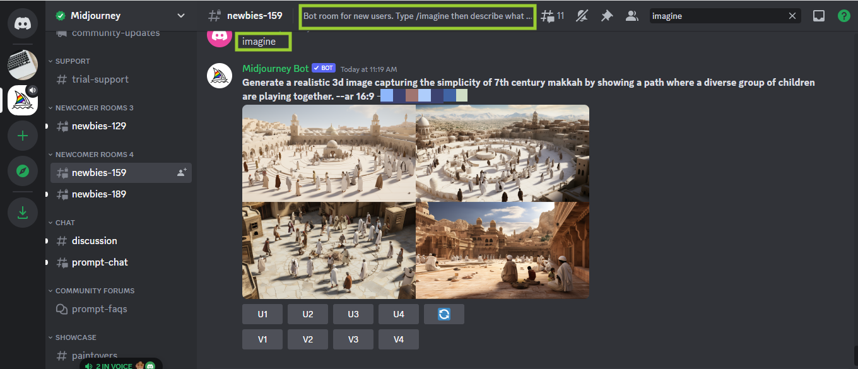
Task: Open the discussion channel
Action: point(95,240)
